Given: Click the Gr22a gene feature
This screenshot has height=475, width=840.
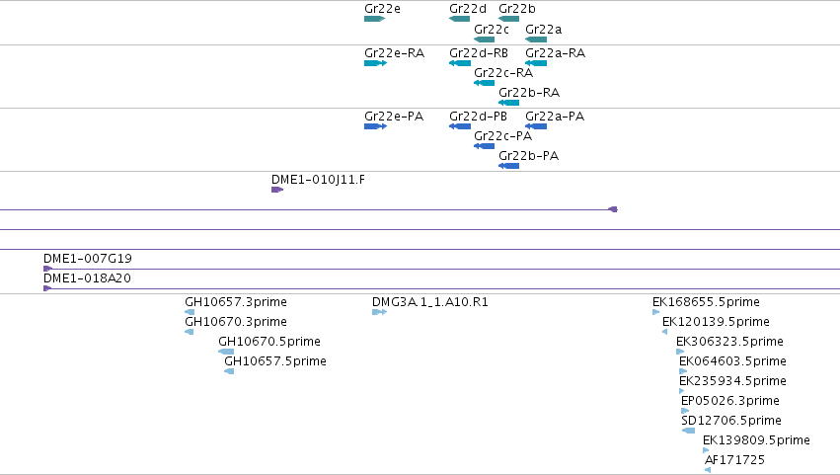Looking at the screenshot, I should 536,40.
